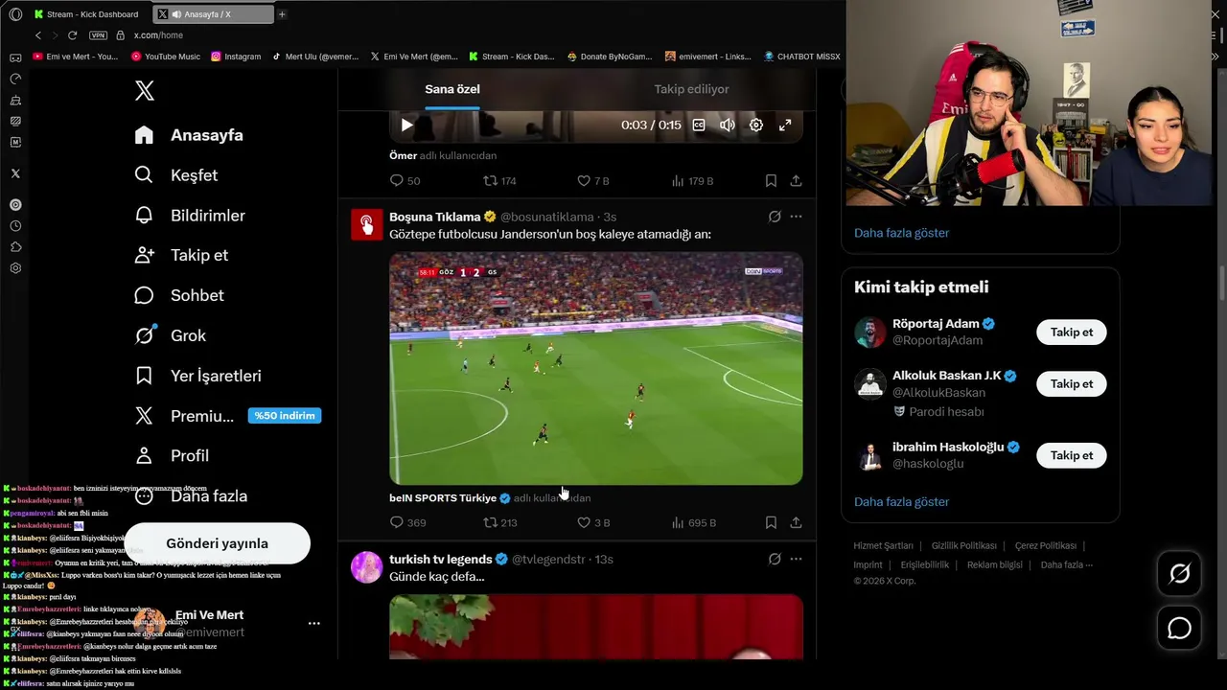Screen dimensions: 1227x690
Task: Open Takip et in sidebar
Action: click(181, 255)
